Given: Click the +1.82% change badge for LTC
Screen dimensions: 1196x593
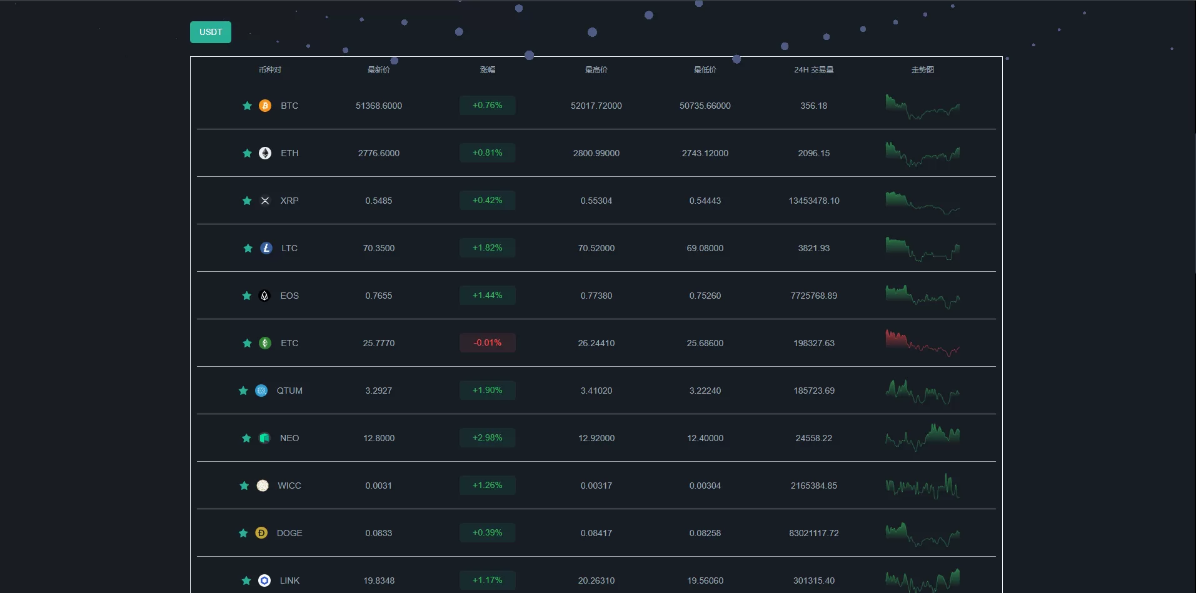Looking at the screenshot, I should [x=487, y=248].
